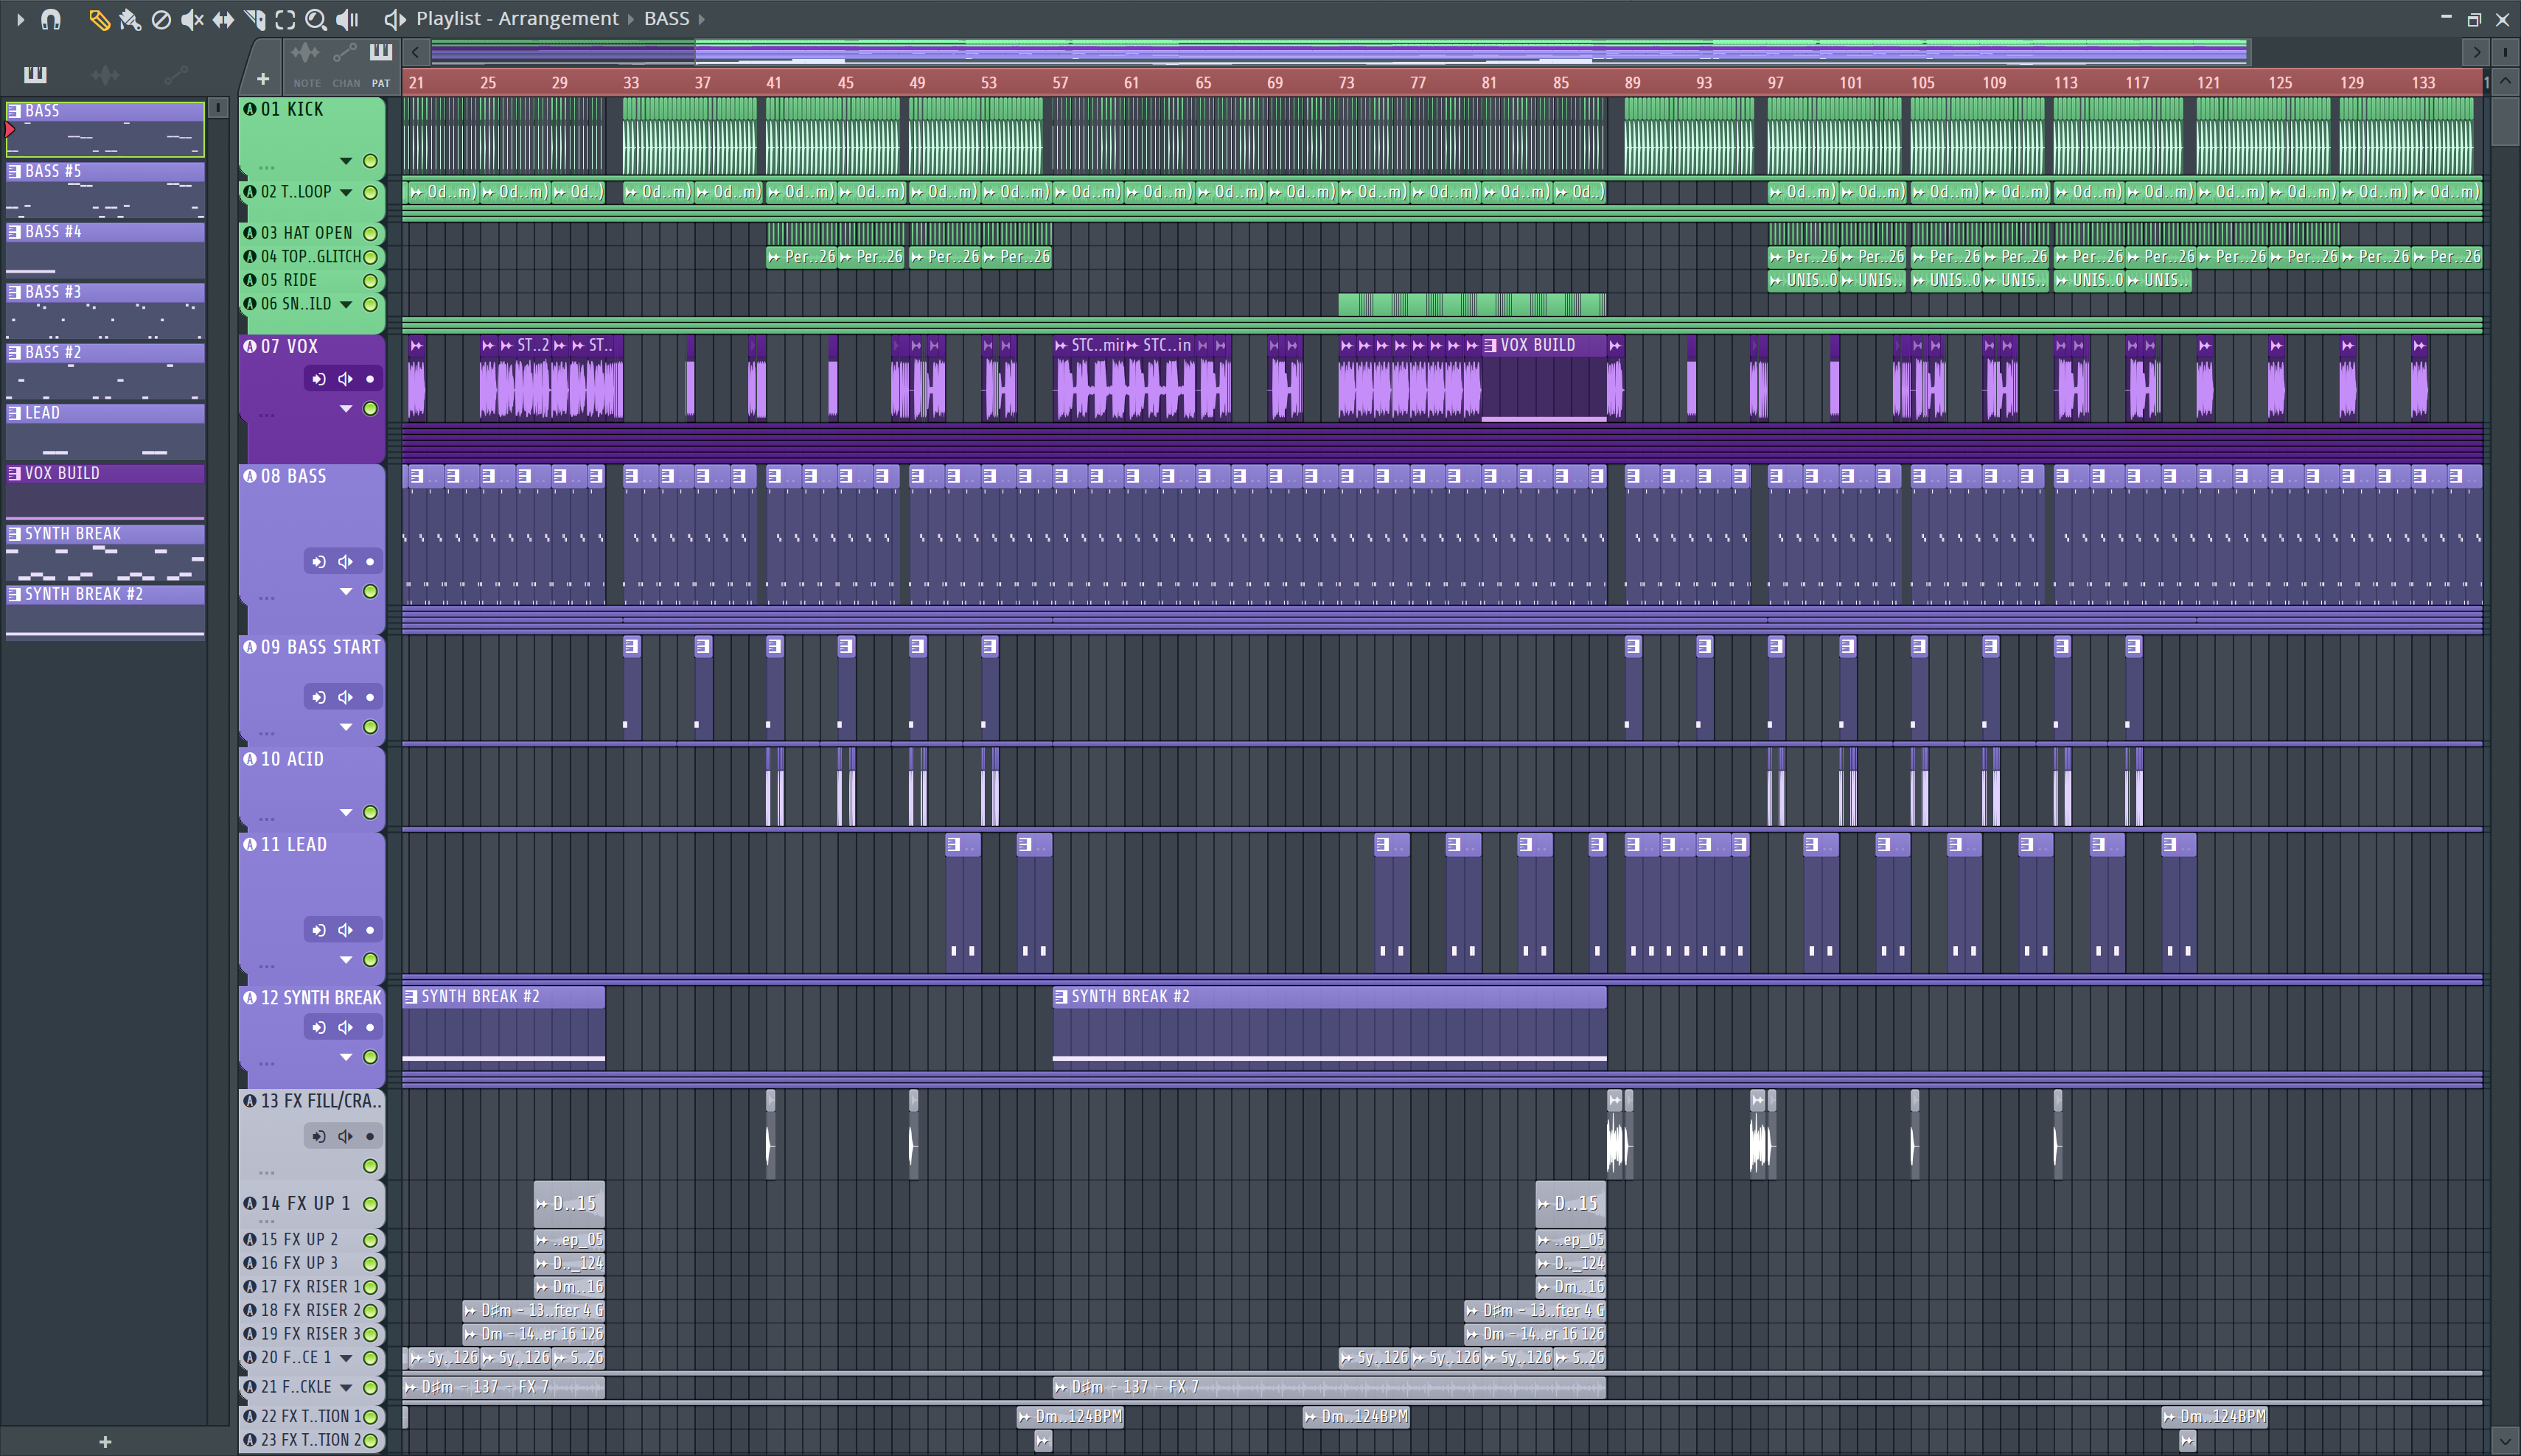The image size is (2521, 1456).
Task: Select the Paint brush tool
Action: click(x=129, y=19)
